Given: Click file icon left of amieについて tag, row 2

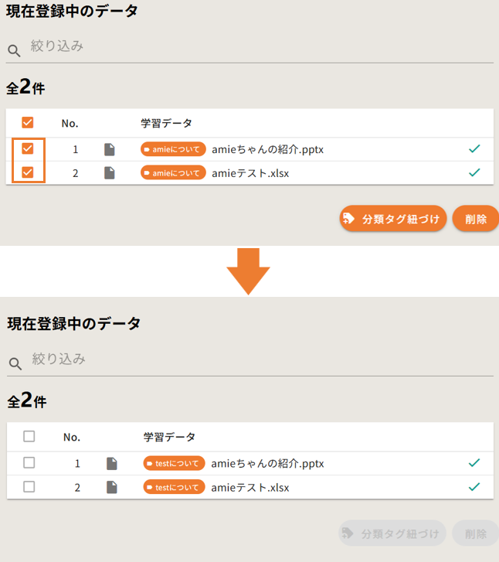Looking at the screenshot, I should coord(110,173).
